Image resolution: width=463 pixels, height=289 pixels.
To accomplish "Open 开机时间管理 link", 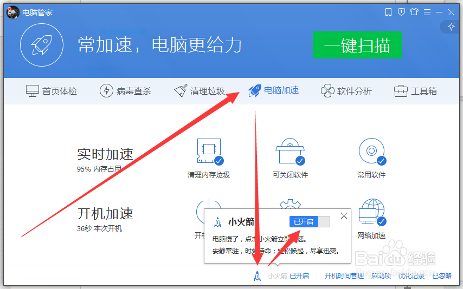I will point(344,275).
